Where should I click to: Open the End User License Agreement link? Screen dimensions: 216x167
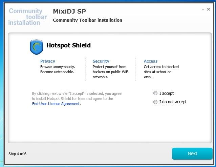[x=56, y=104]
